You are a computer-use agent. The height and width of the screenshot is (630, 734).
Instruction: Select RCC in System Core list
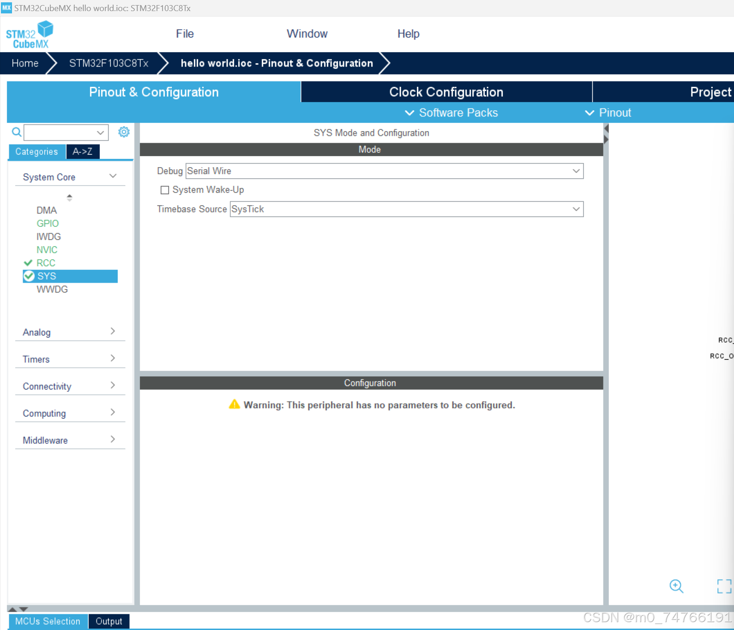[46, 263]
